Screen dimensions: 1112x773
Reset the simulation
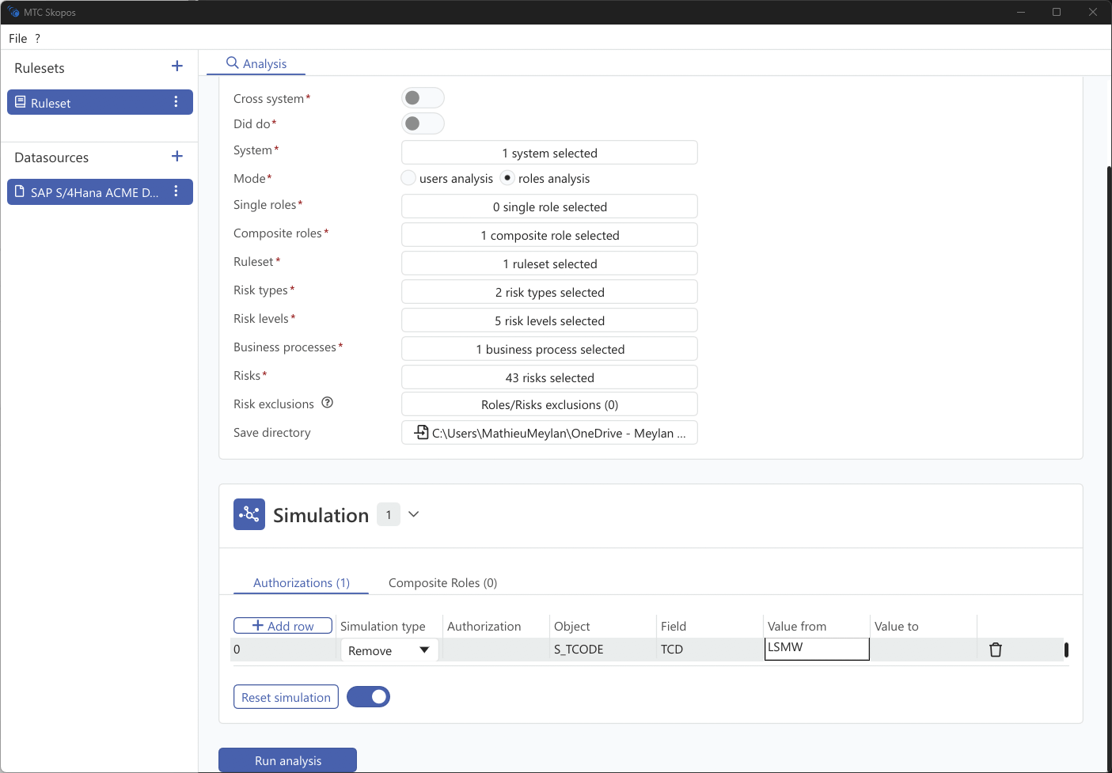pos(286,696)
